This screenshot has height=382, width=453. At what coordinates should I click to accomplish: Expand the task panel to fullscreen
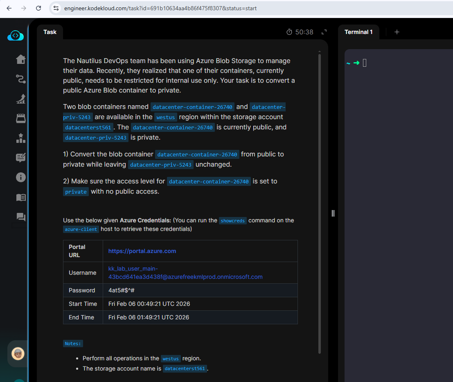[324, 32]
